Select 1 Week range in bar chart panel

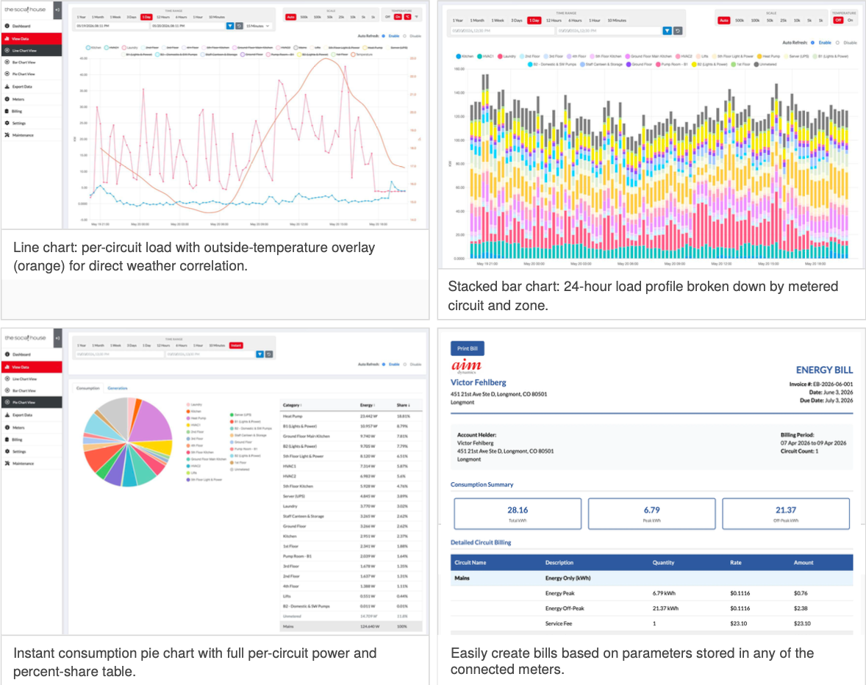[498, 21]
